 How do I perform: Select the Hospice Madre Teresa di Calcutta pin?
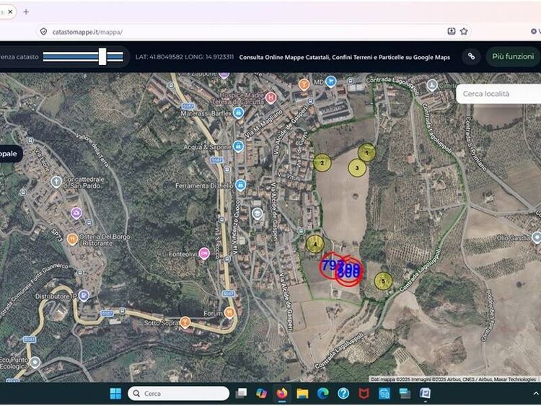coord(270,98)
